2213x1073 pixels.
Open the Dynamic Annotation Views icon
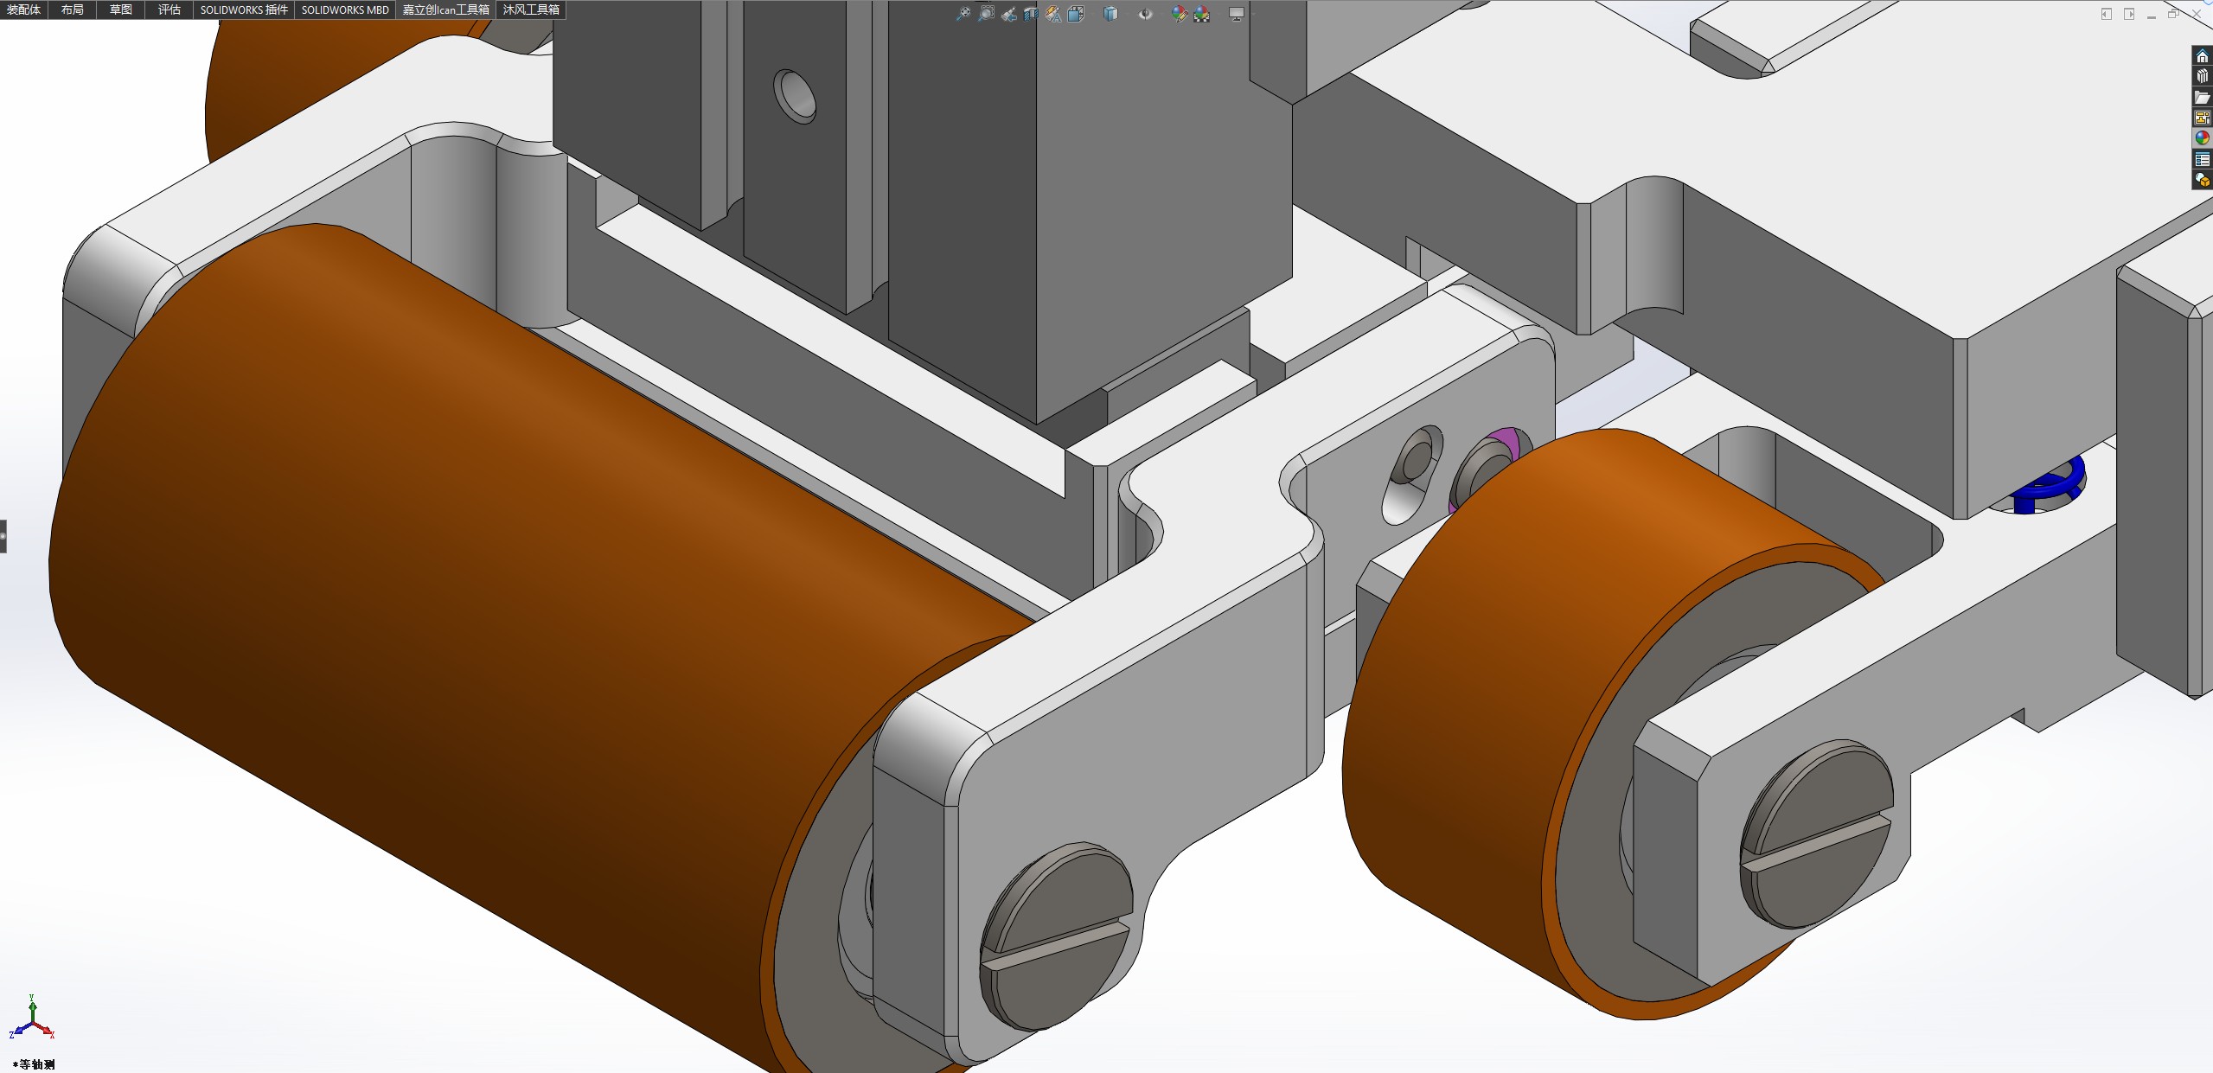point(1053,14)
